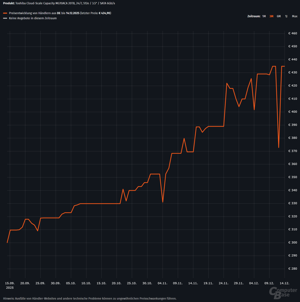This screenshot has width=300, height=302.
Task: Click the price drop low point at 04.11.
Action: [x=163, y=202]
